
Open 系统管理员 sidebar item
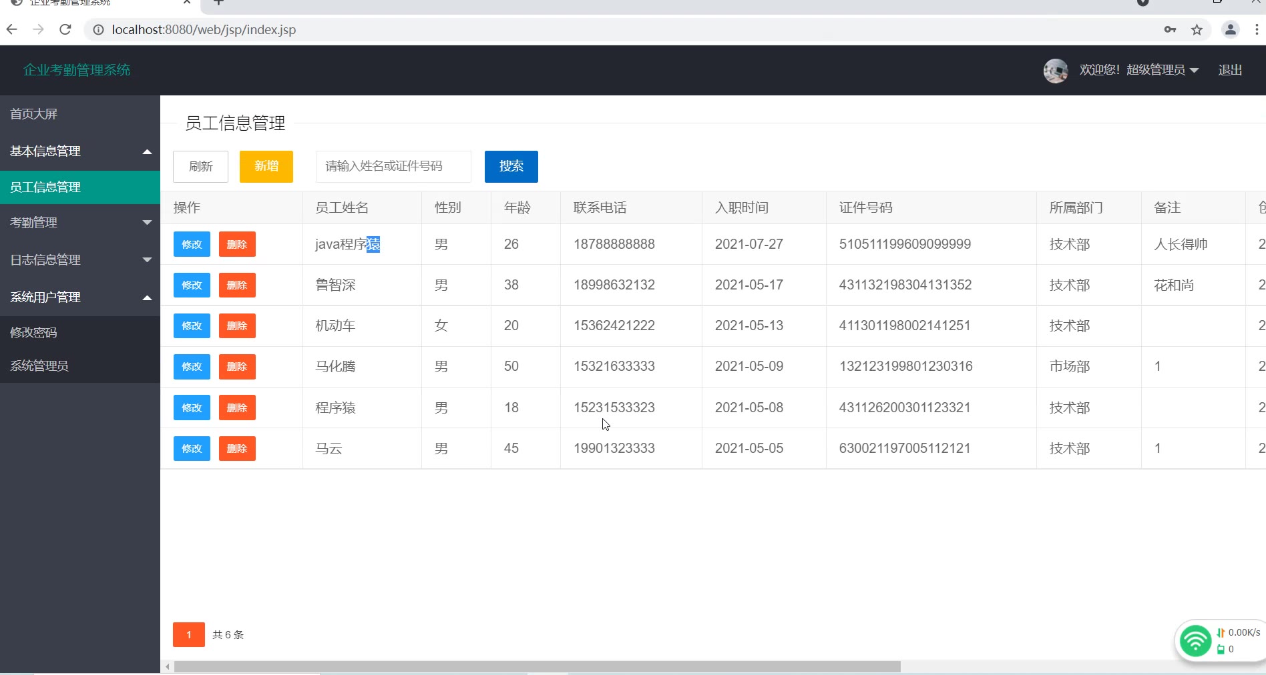(x=39, y=366)
